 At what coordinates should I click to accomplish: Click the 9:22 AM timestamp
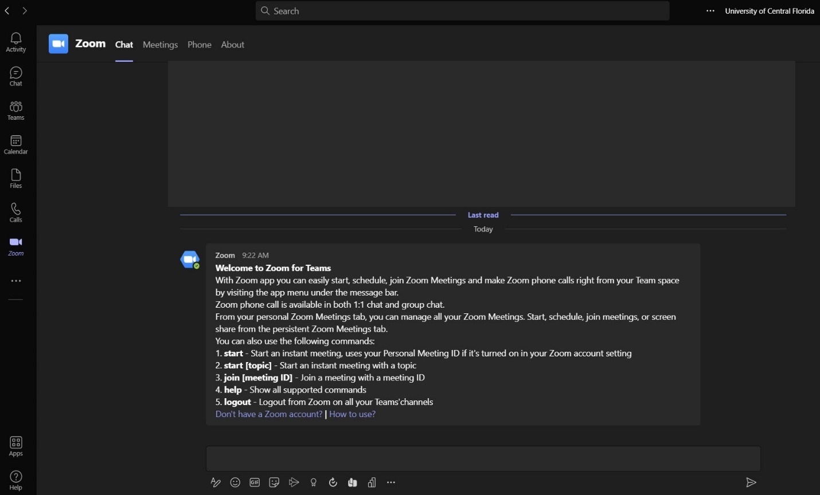tap(255, 256)
